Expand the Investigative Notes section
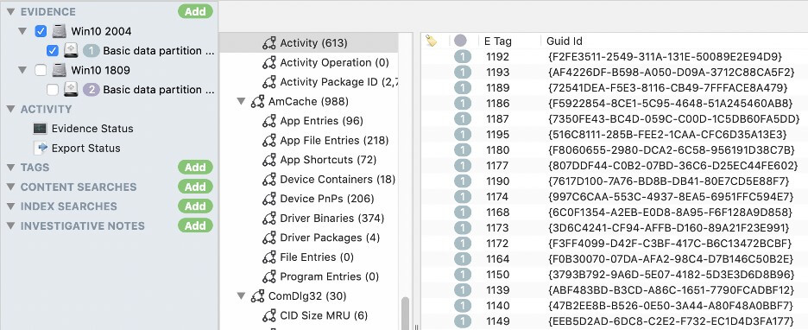The height and width of the screenshot is (330, 808). 11,225
